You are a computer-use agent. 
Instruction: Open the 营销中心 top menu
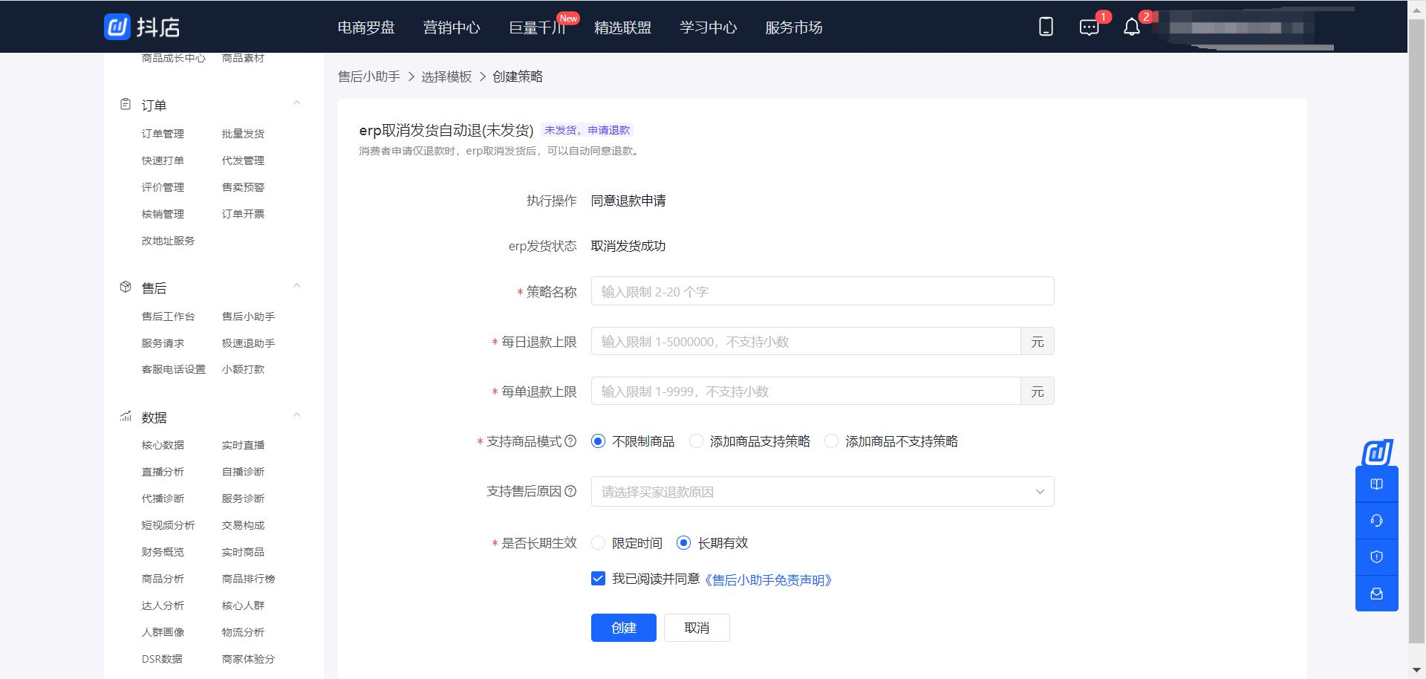452,27
